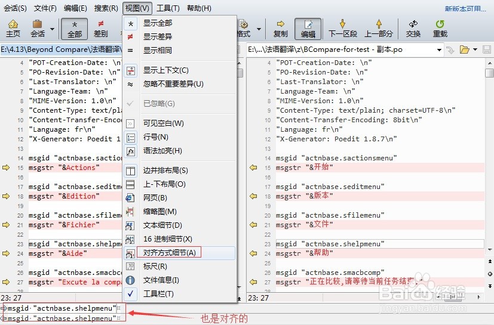
Task: Click left pane vertical scrollbar thumb
Action: (x=240, y=73)
